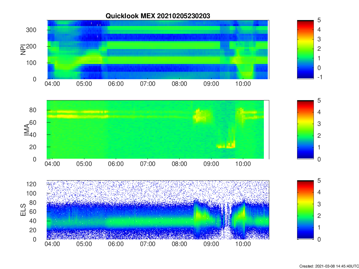Click the plot title Quicklook MEX 20210205230203
The width and height of the screenshot is (359, 269).
click(x=158, y=16)
